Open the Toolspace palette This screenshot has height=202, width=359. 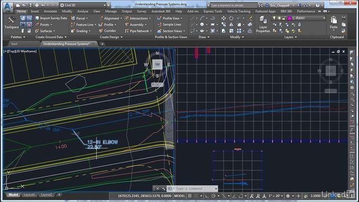[11, 22]
